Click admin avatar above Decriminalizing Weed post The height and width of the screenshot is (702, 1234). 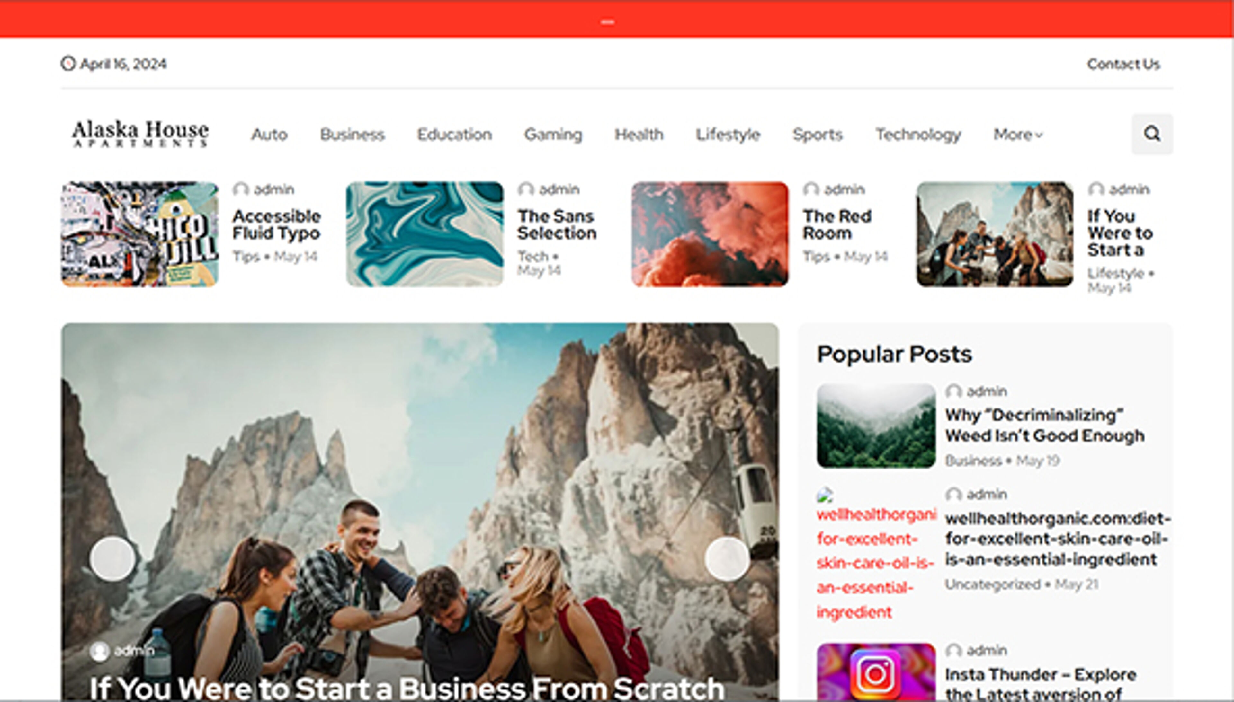953,391
